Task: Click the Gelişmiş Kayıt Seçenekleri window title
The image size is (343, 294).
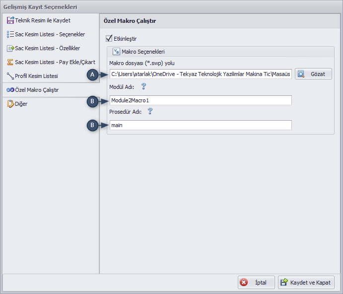Action: click(40, 7)
